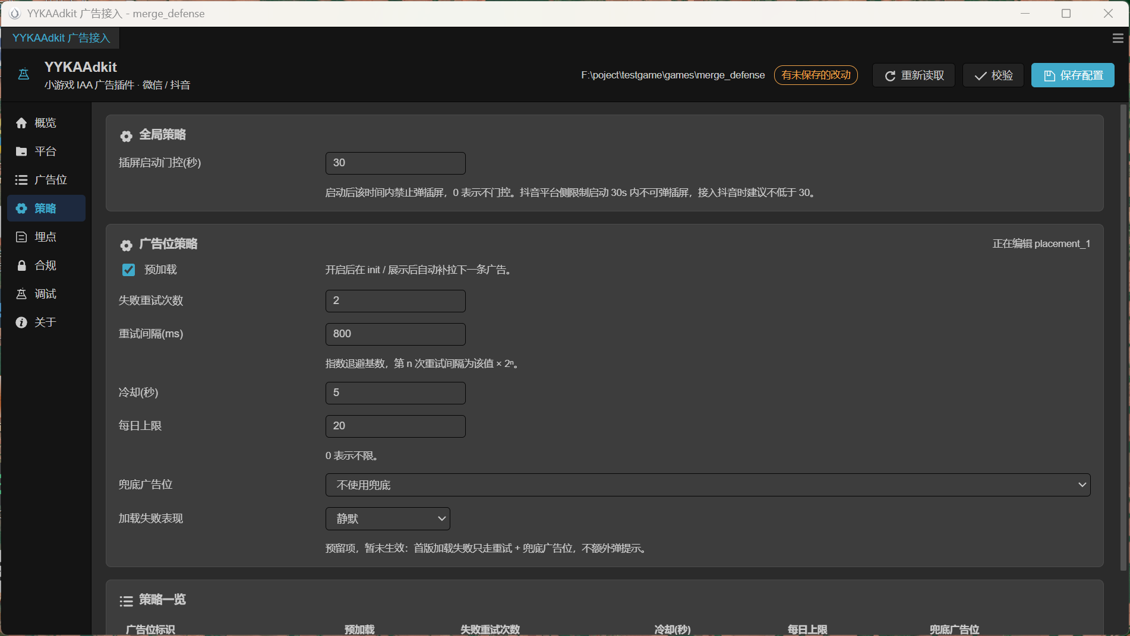Click the 调试 flask icon in sidebar
Image resolution: width=1130 pixels, height=636 pixels.
(x=21, y=294)
